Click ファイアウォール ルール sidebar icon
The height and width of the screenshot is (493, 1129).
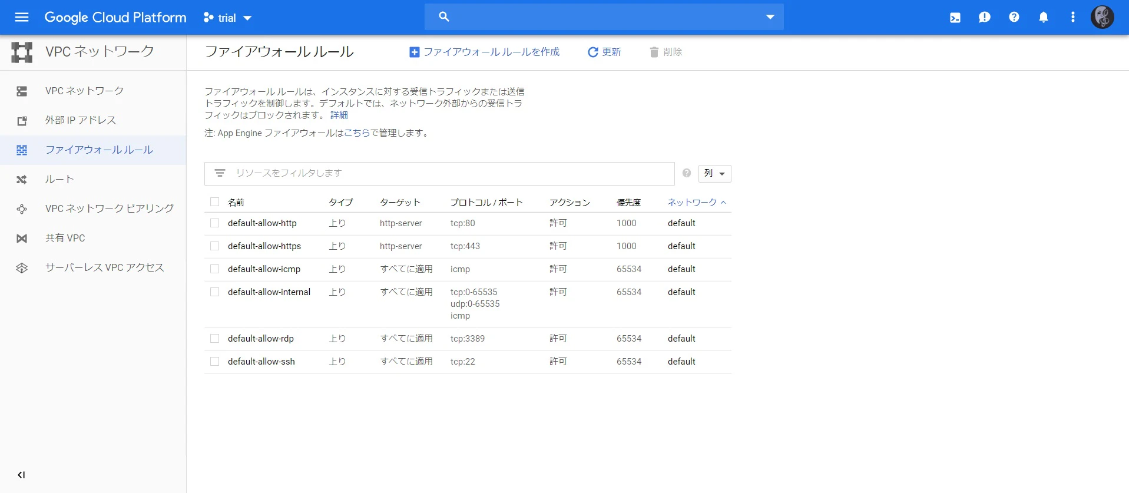[22, 150]
